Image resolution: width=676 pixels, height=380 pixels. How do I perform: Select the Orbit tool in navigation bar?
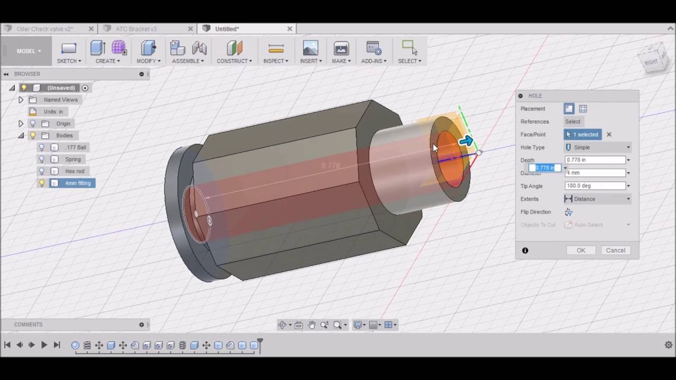coord(283,325)
